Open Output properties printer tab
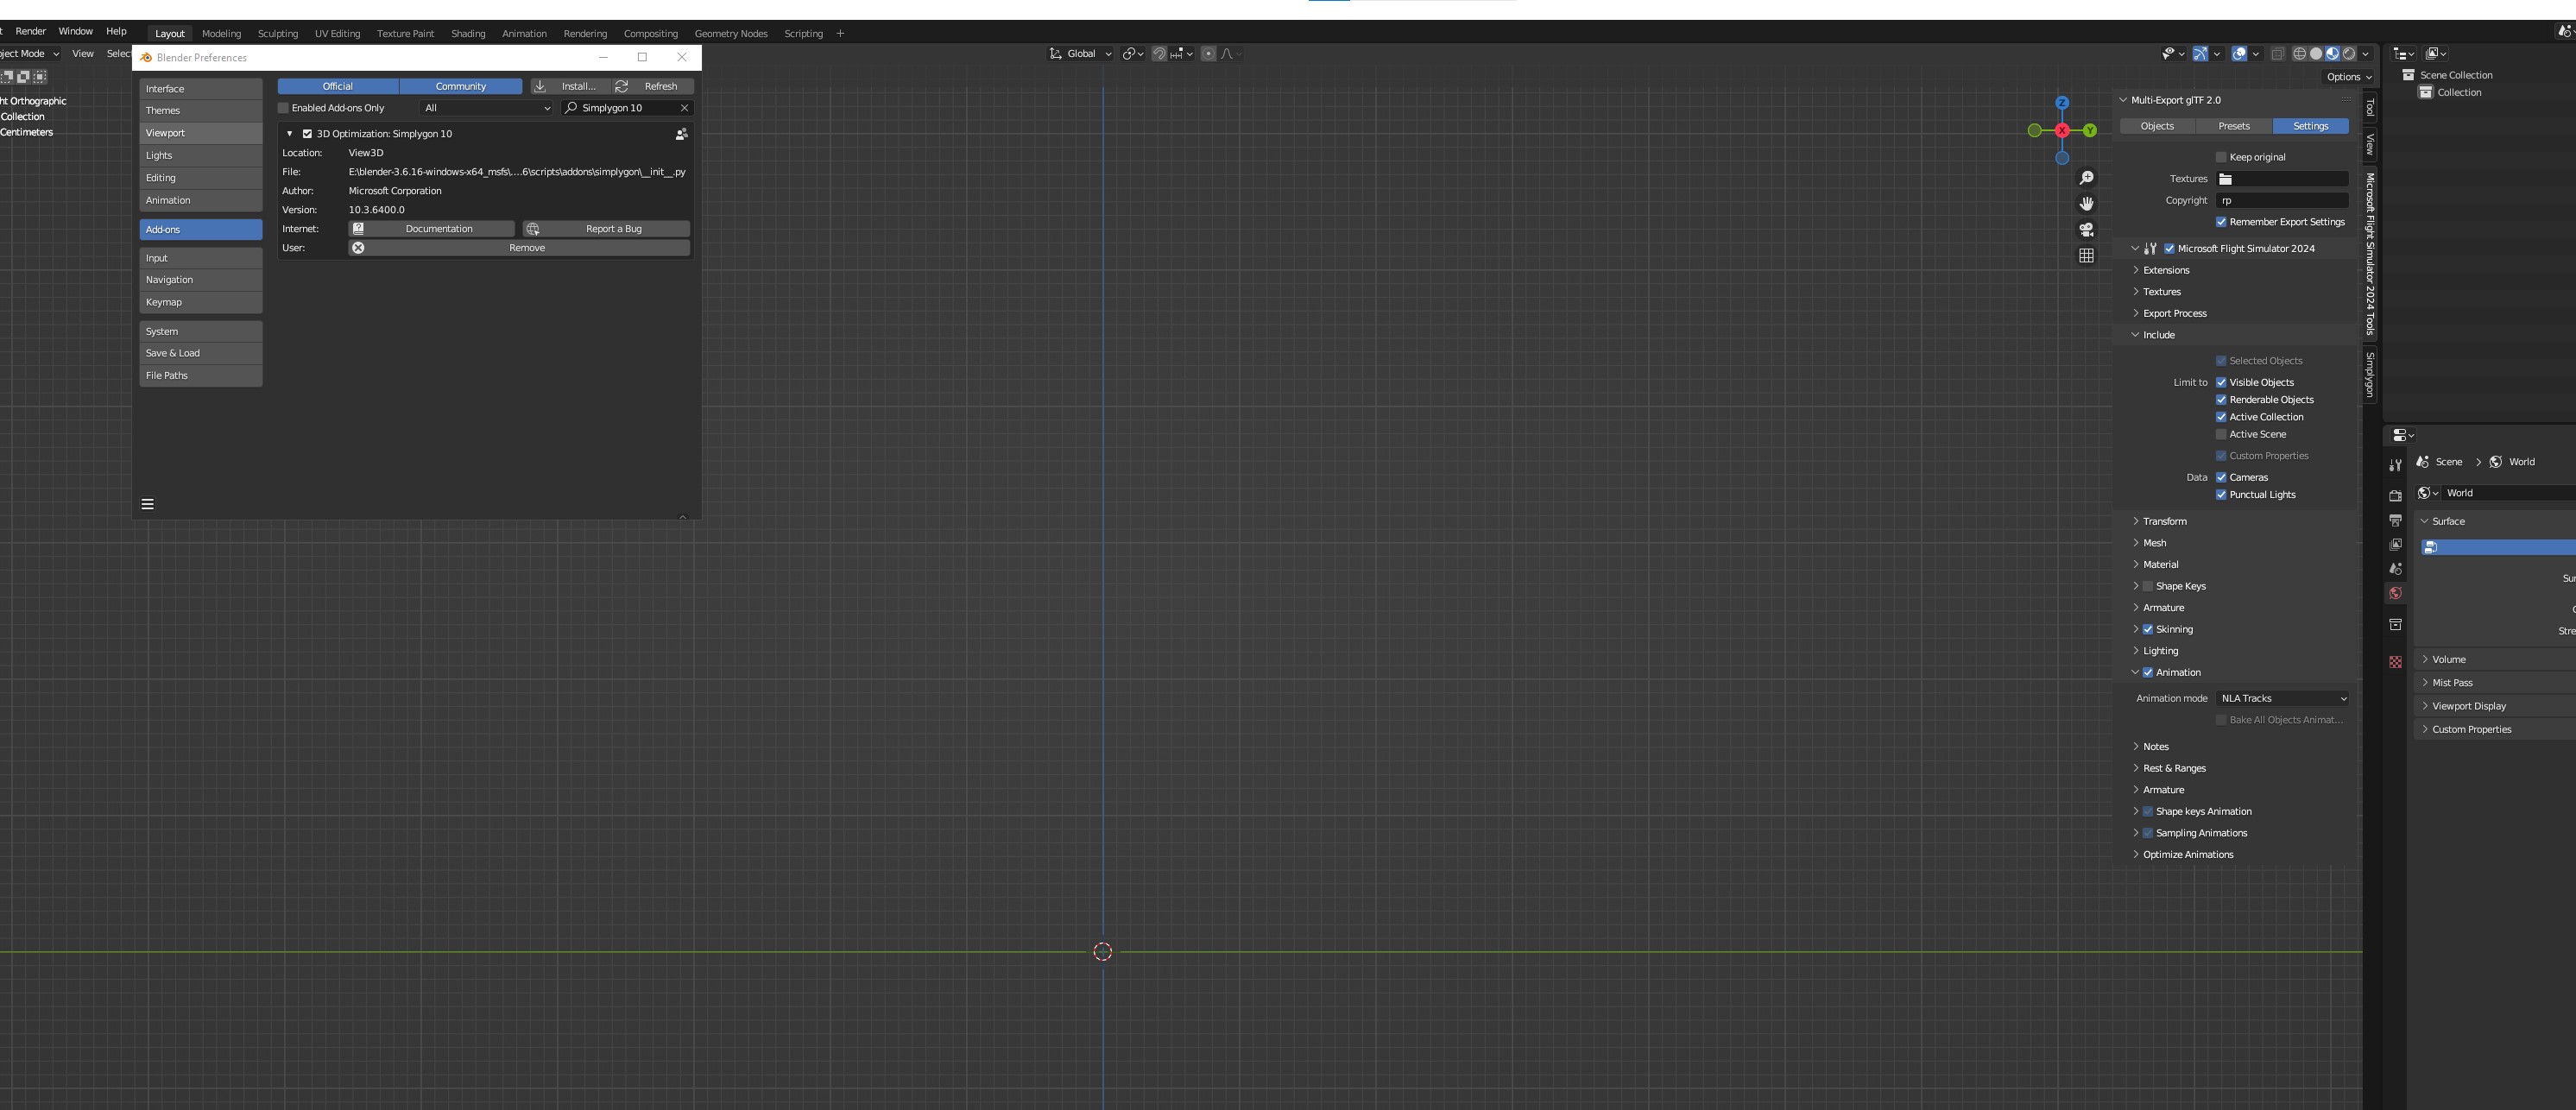 click(2395, 521)
